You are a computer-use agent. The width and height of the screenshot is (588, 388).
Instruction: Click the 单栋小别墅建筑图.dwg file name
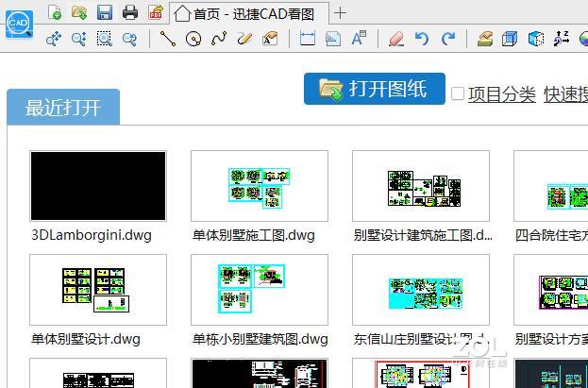tap(260, 339)
